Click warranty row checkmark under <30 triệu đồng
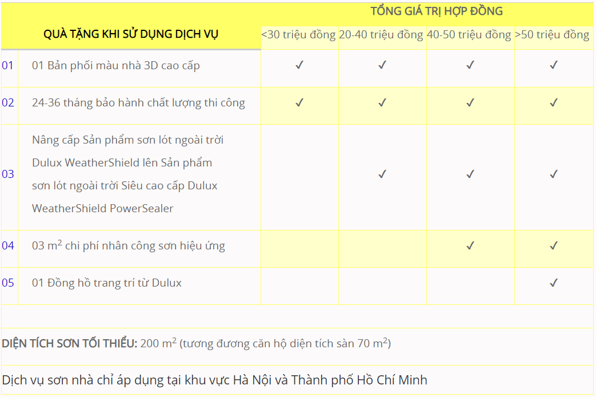Image resolution: width=596 pixels, height=397 pixels. coord(299,103)
